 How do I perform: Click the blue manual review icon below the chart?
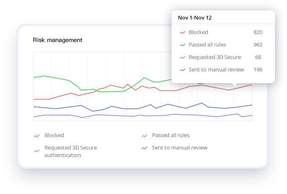point(145,148)
